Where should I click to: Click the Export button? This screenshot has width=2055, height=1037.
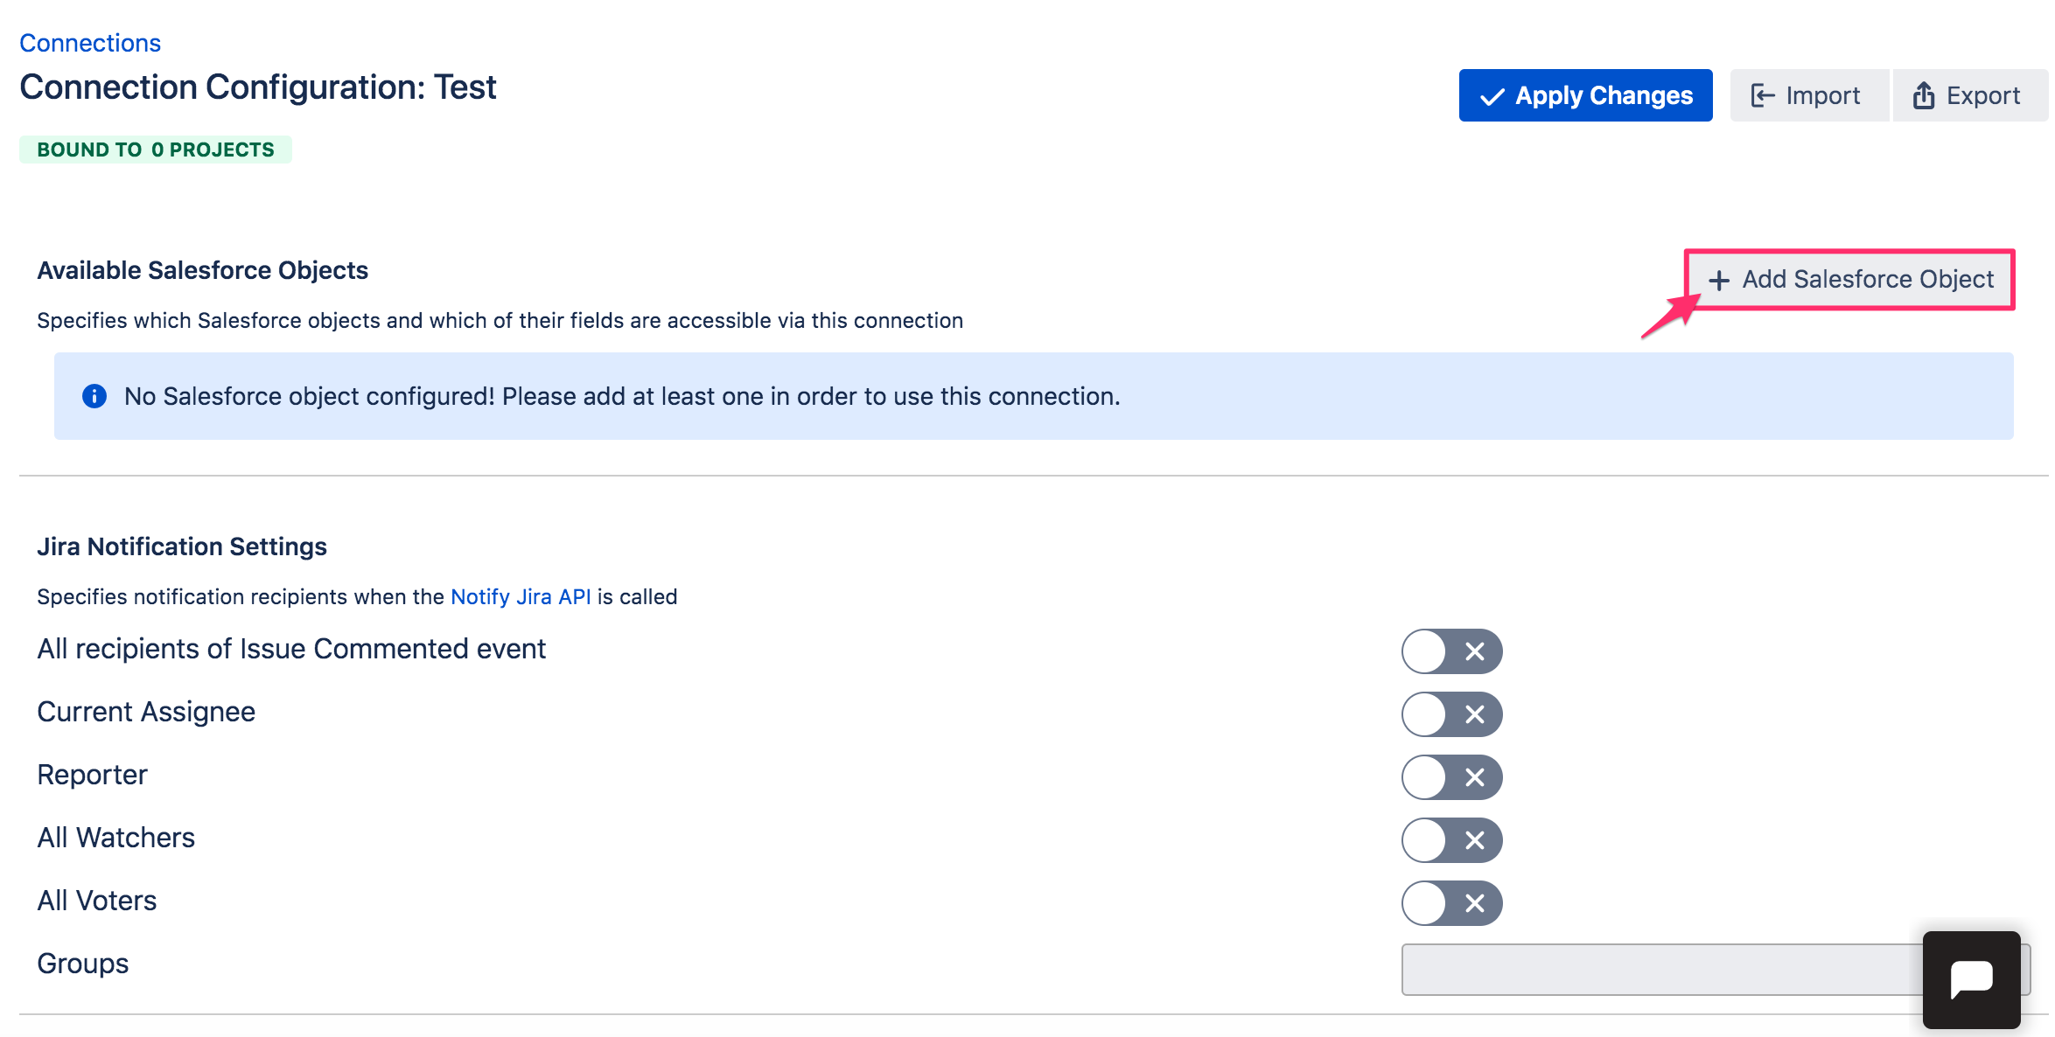click(1969, 95)
